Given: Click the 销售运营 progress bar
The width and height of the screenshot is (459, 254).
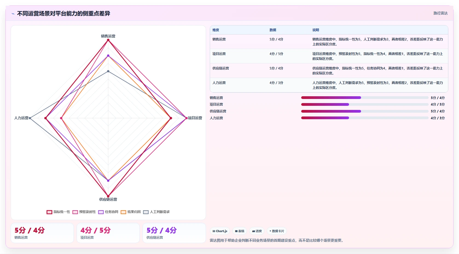Looking at the screenshot, I should click(x=365, y=98).
